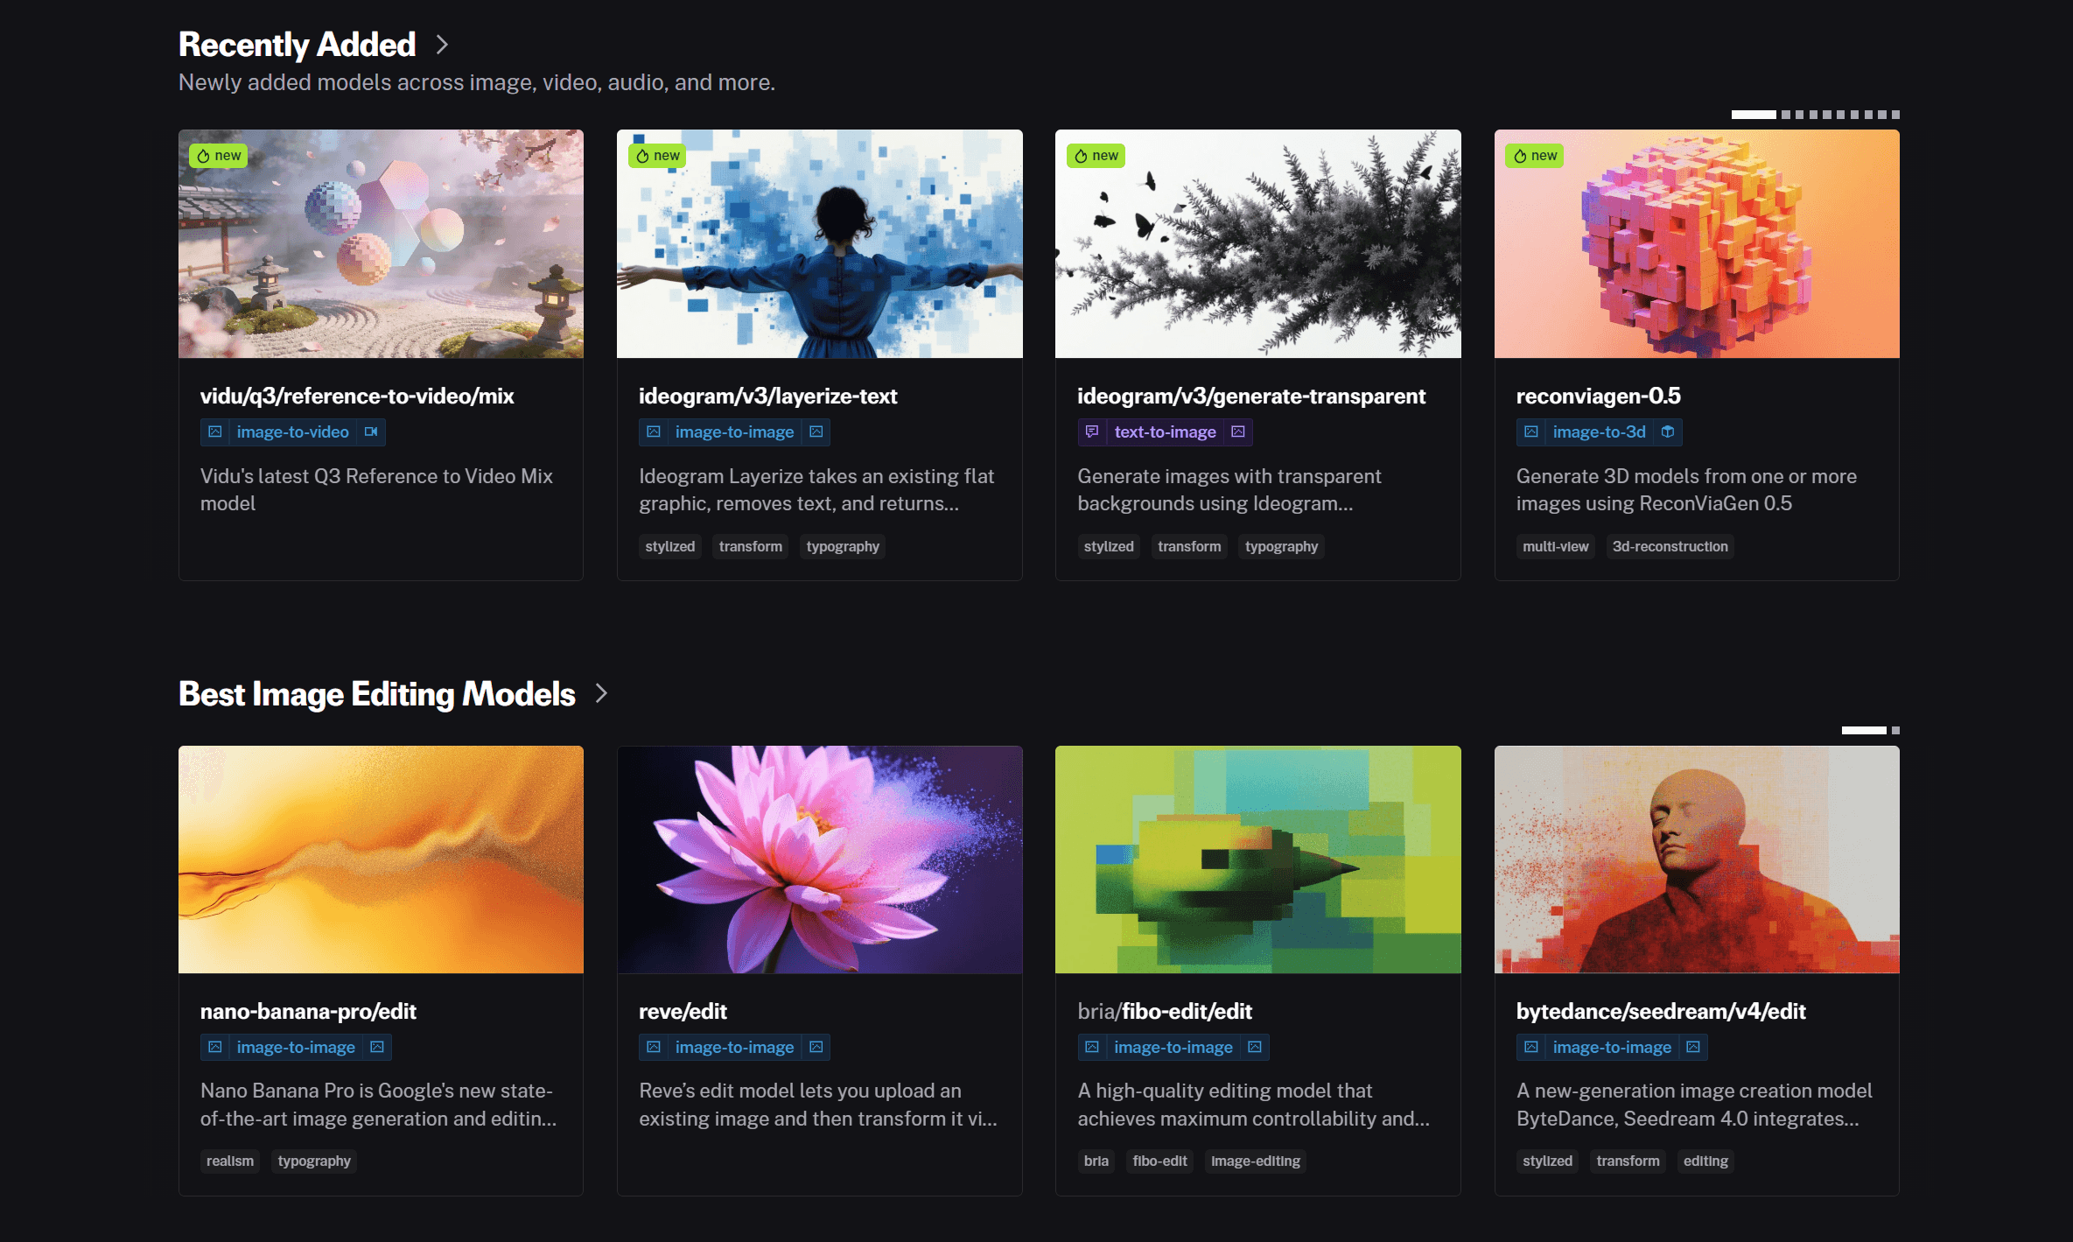Image resolution: width=2073 pixels, height=1242 pixels.
Task: Click the flame 'new' badge on the reconviagen thumbnail
Action: pyautogui.click(x=1535, y=156)
